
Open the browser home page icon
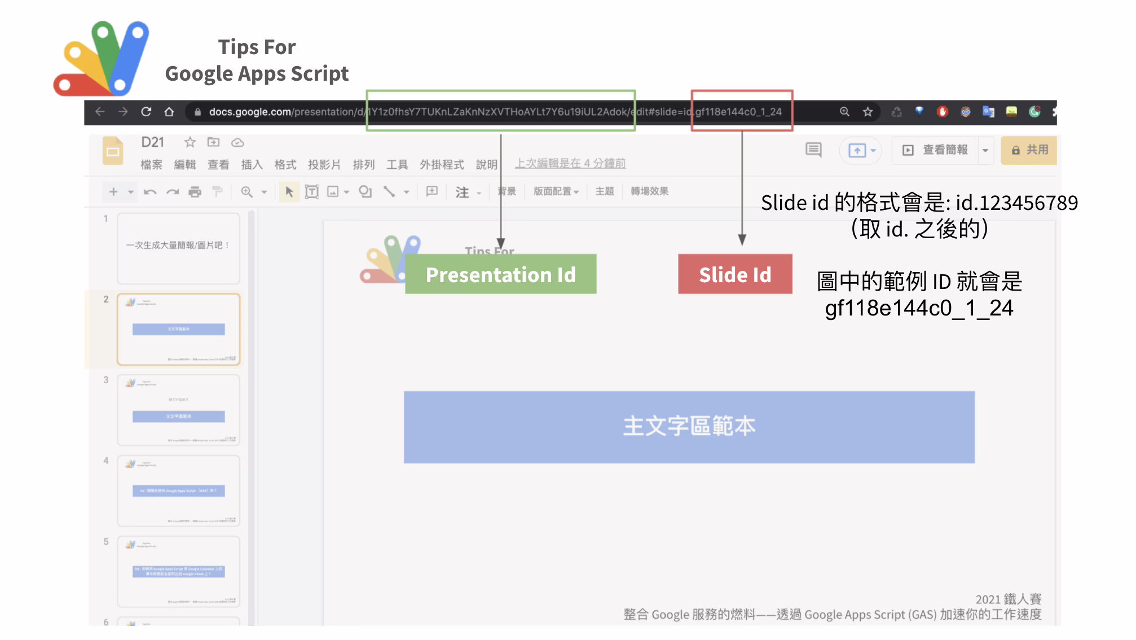[x=169, y=112]
